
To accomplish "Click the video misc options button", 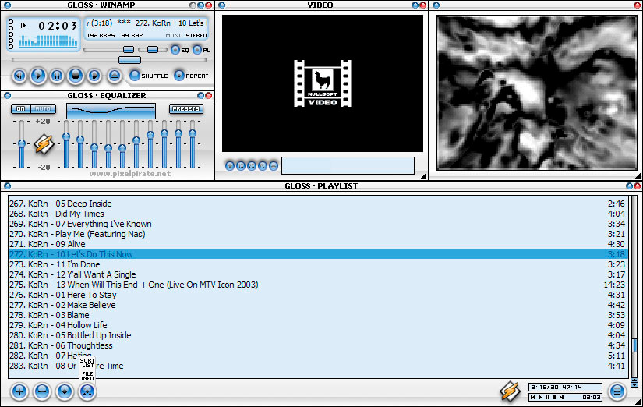I will pyautogui.click(x=274, y=166).
